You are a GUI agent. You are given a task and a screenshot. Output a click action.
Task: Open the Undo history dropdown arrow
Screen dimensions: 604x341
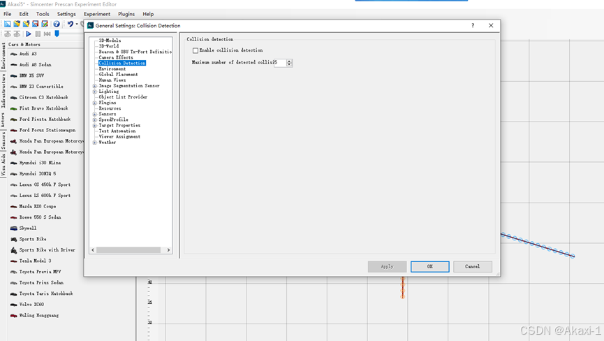(x=77, y=24)
